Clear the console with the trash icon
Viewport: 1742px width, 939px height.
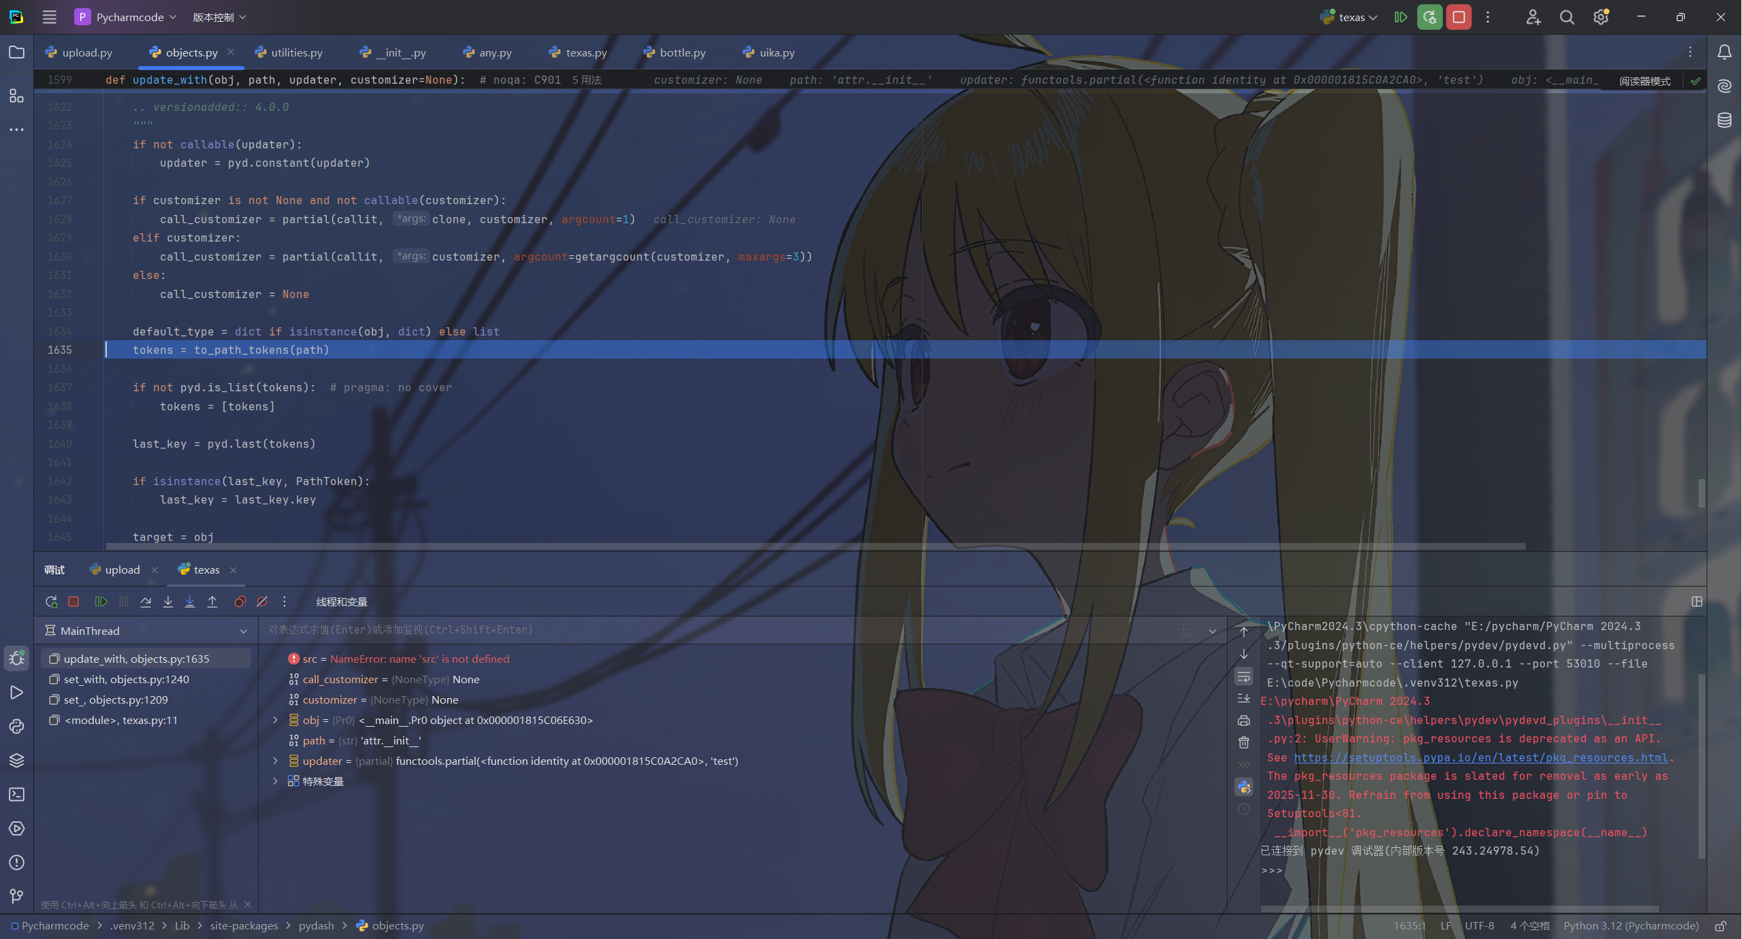[1244, 742]
